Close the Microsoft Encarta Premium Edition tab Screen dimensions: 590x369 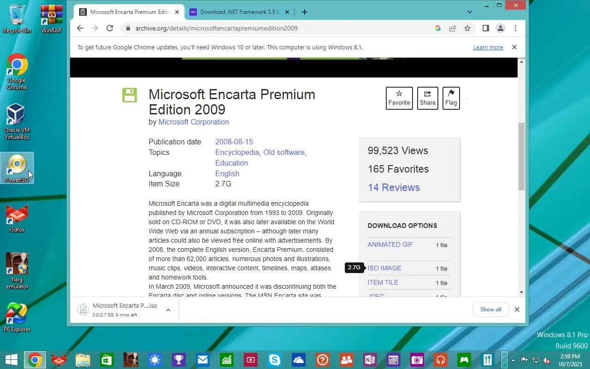pos(177,12)
